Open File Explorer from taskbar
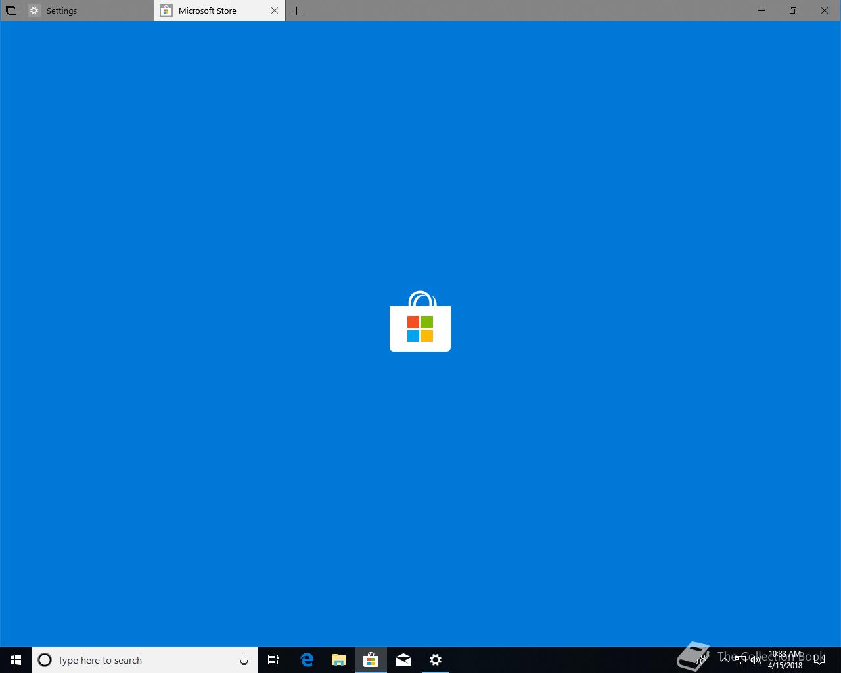 (x=339, y=660)
